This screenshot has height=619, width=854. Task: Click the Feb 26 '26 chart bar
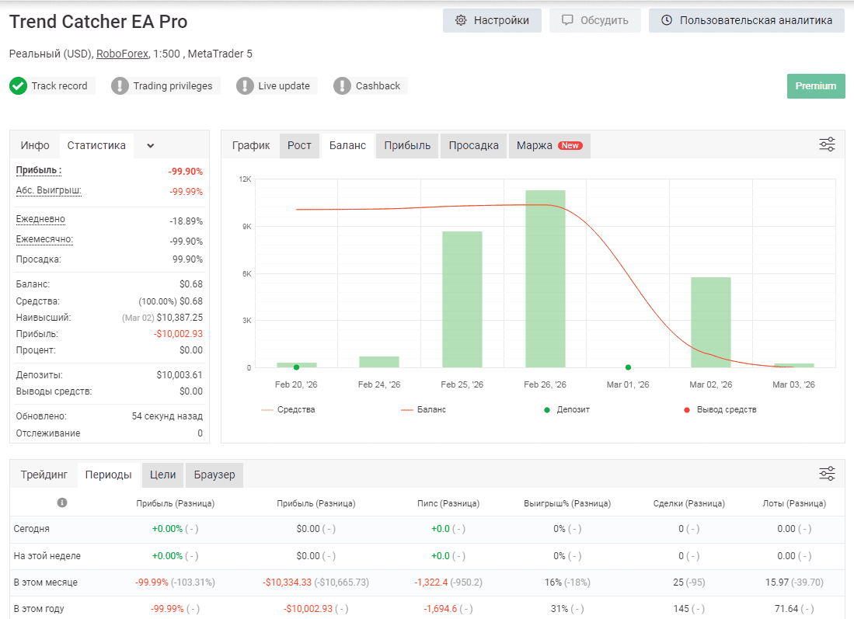[x=546, y=279]
